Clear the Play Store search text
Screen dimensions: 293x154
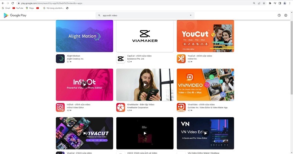tap(191, 15)
